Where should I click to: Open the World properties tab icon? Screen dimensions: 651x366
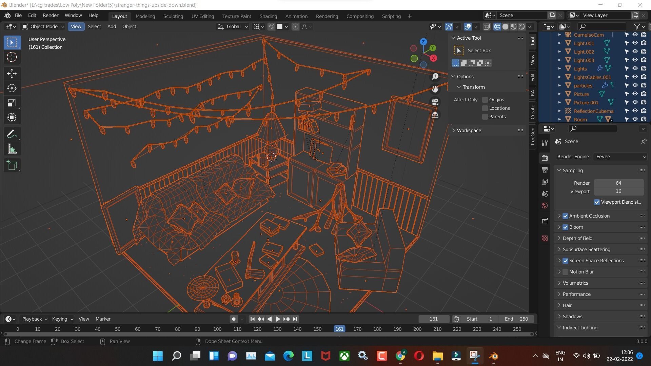pyautogui.click(x=545, y=205)
